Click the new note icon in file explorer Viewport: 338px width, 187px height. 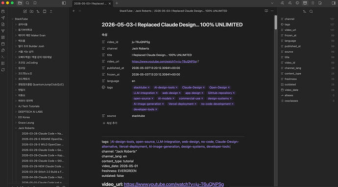(25, 11)
